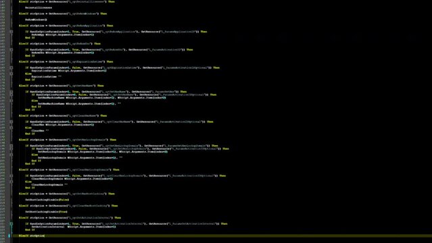Image resolution: width=432 pixels, height=243 pixels.
Task: Place cursor on the ReinstallLicenses call line
Action: coord(39,7)
